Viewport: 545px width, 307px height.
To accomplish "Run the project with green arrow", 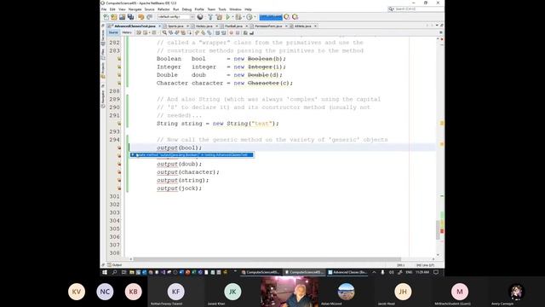I will click(228, 17).
